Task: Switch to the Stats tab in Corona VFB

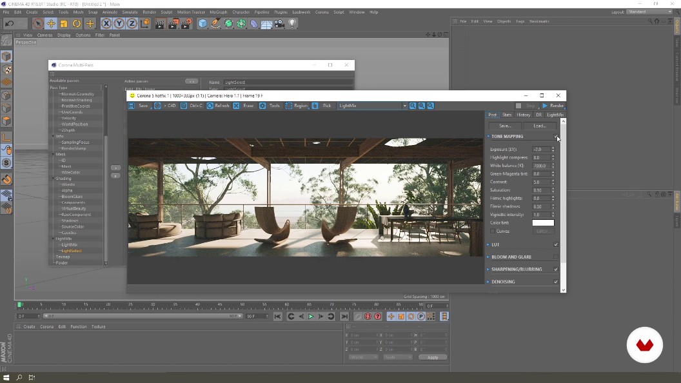Action: tap(506, 115)
